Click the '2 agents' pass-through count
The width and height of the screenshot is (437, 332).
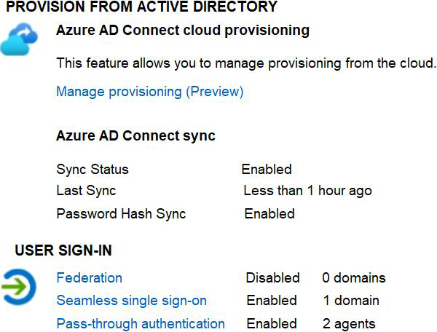[x=349, y=323]
